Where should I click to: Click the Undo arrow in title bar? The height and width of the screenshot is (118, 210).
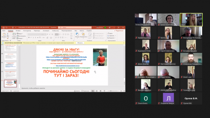(6, 28)
